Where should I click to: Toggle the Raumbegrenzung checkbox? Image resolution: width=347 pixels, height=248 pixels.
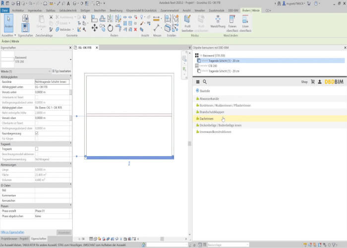(37, 133)
